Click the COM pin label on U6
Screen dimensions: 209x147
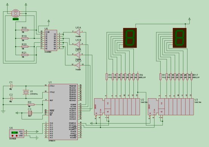point(47,32)
